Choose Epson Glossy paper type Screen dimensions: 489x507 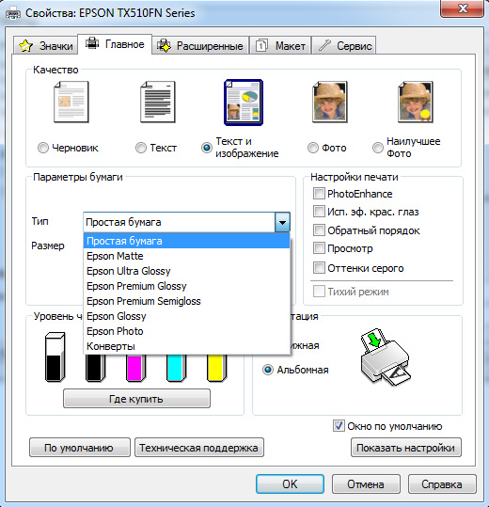[x=186, y=316]
